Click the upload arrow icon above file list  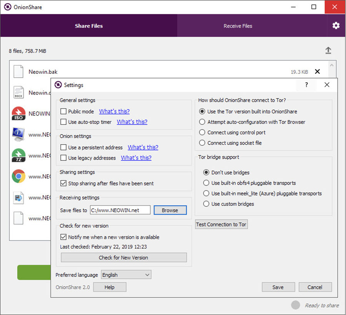tap(328, 50)
